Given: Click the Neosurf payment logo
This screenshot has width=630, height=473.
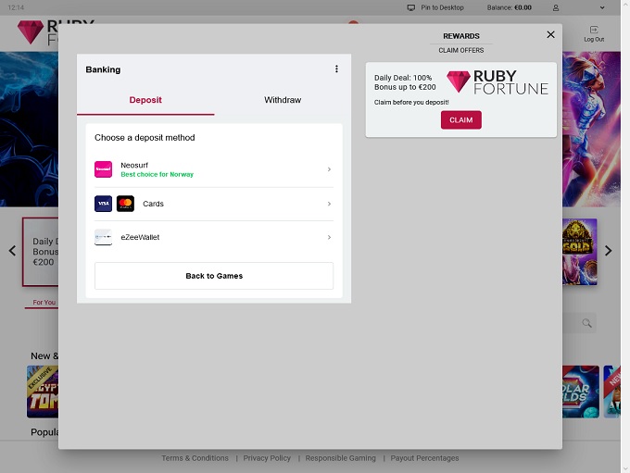Looking at the screenshot, I should click(103, 169).
